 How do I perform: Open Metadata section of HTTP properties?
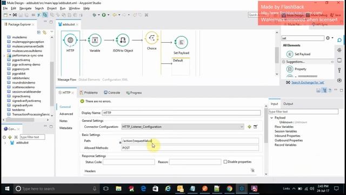click(x=65, y=128)
